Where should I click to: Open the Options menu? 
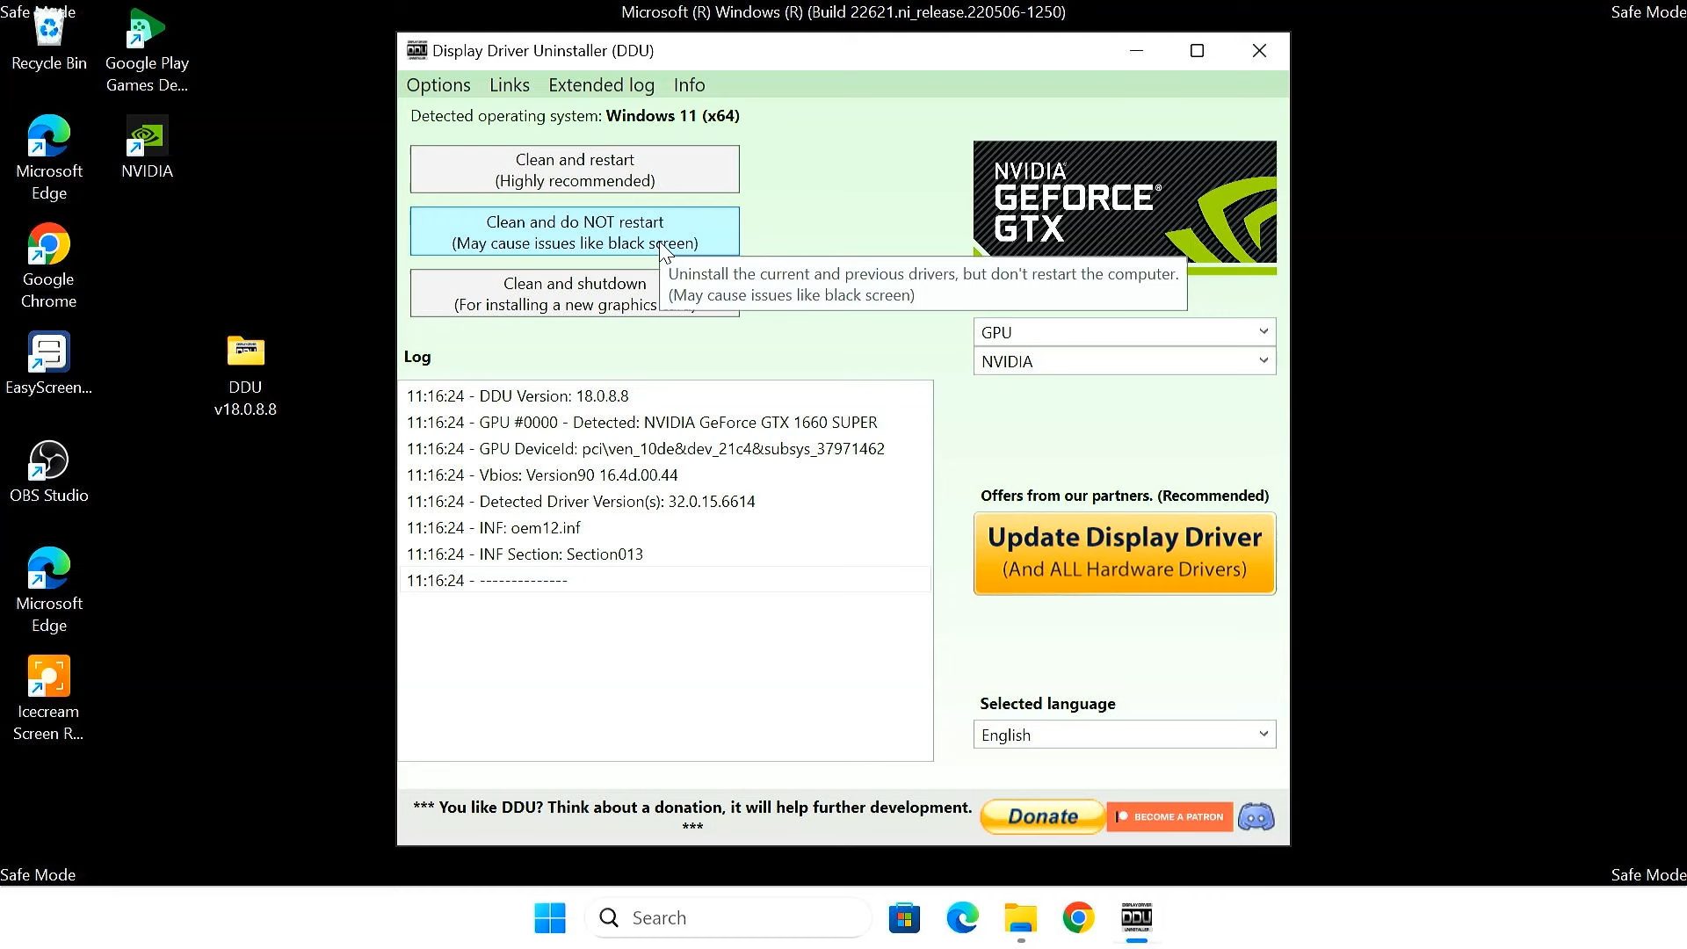coord(438,85)
